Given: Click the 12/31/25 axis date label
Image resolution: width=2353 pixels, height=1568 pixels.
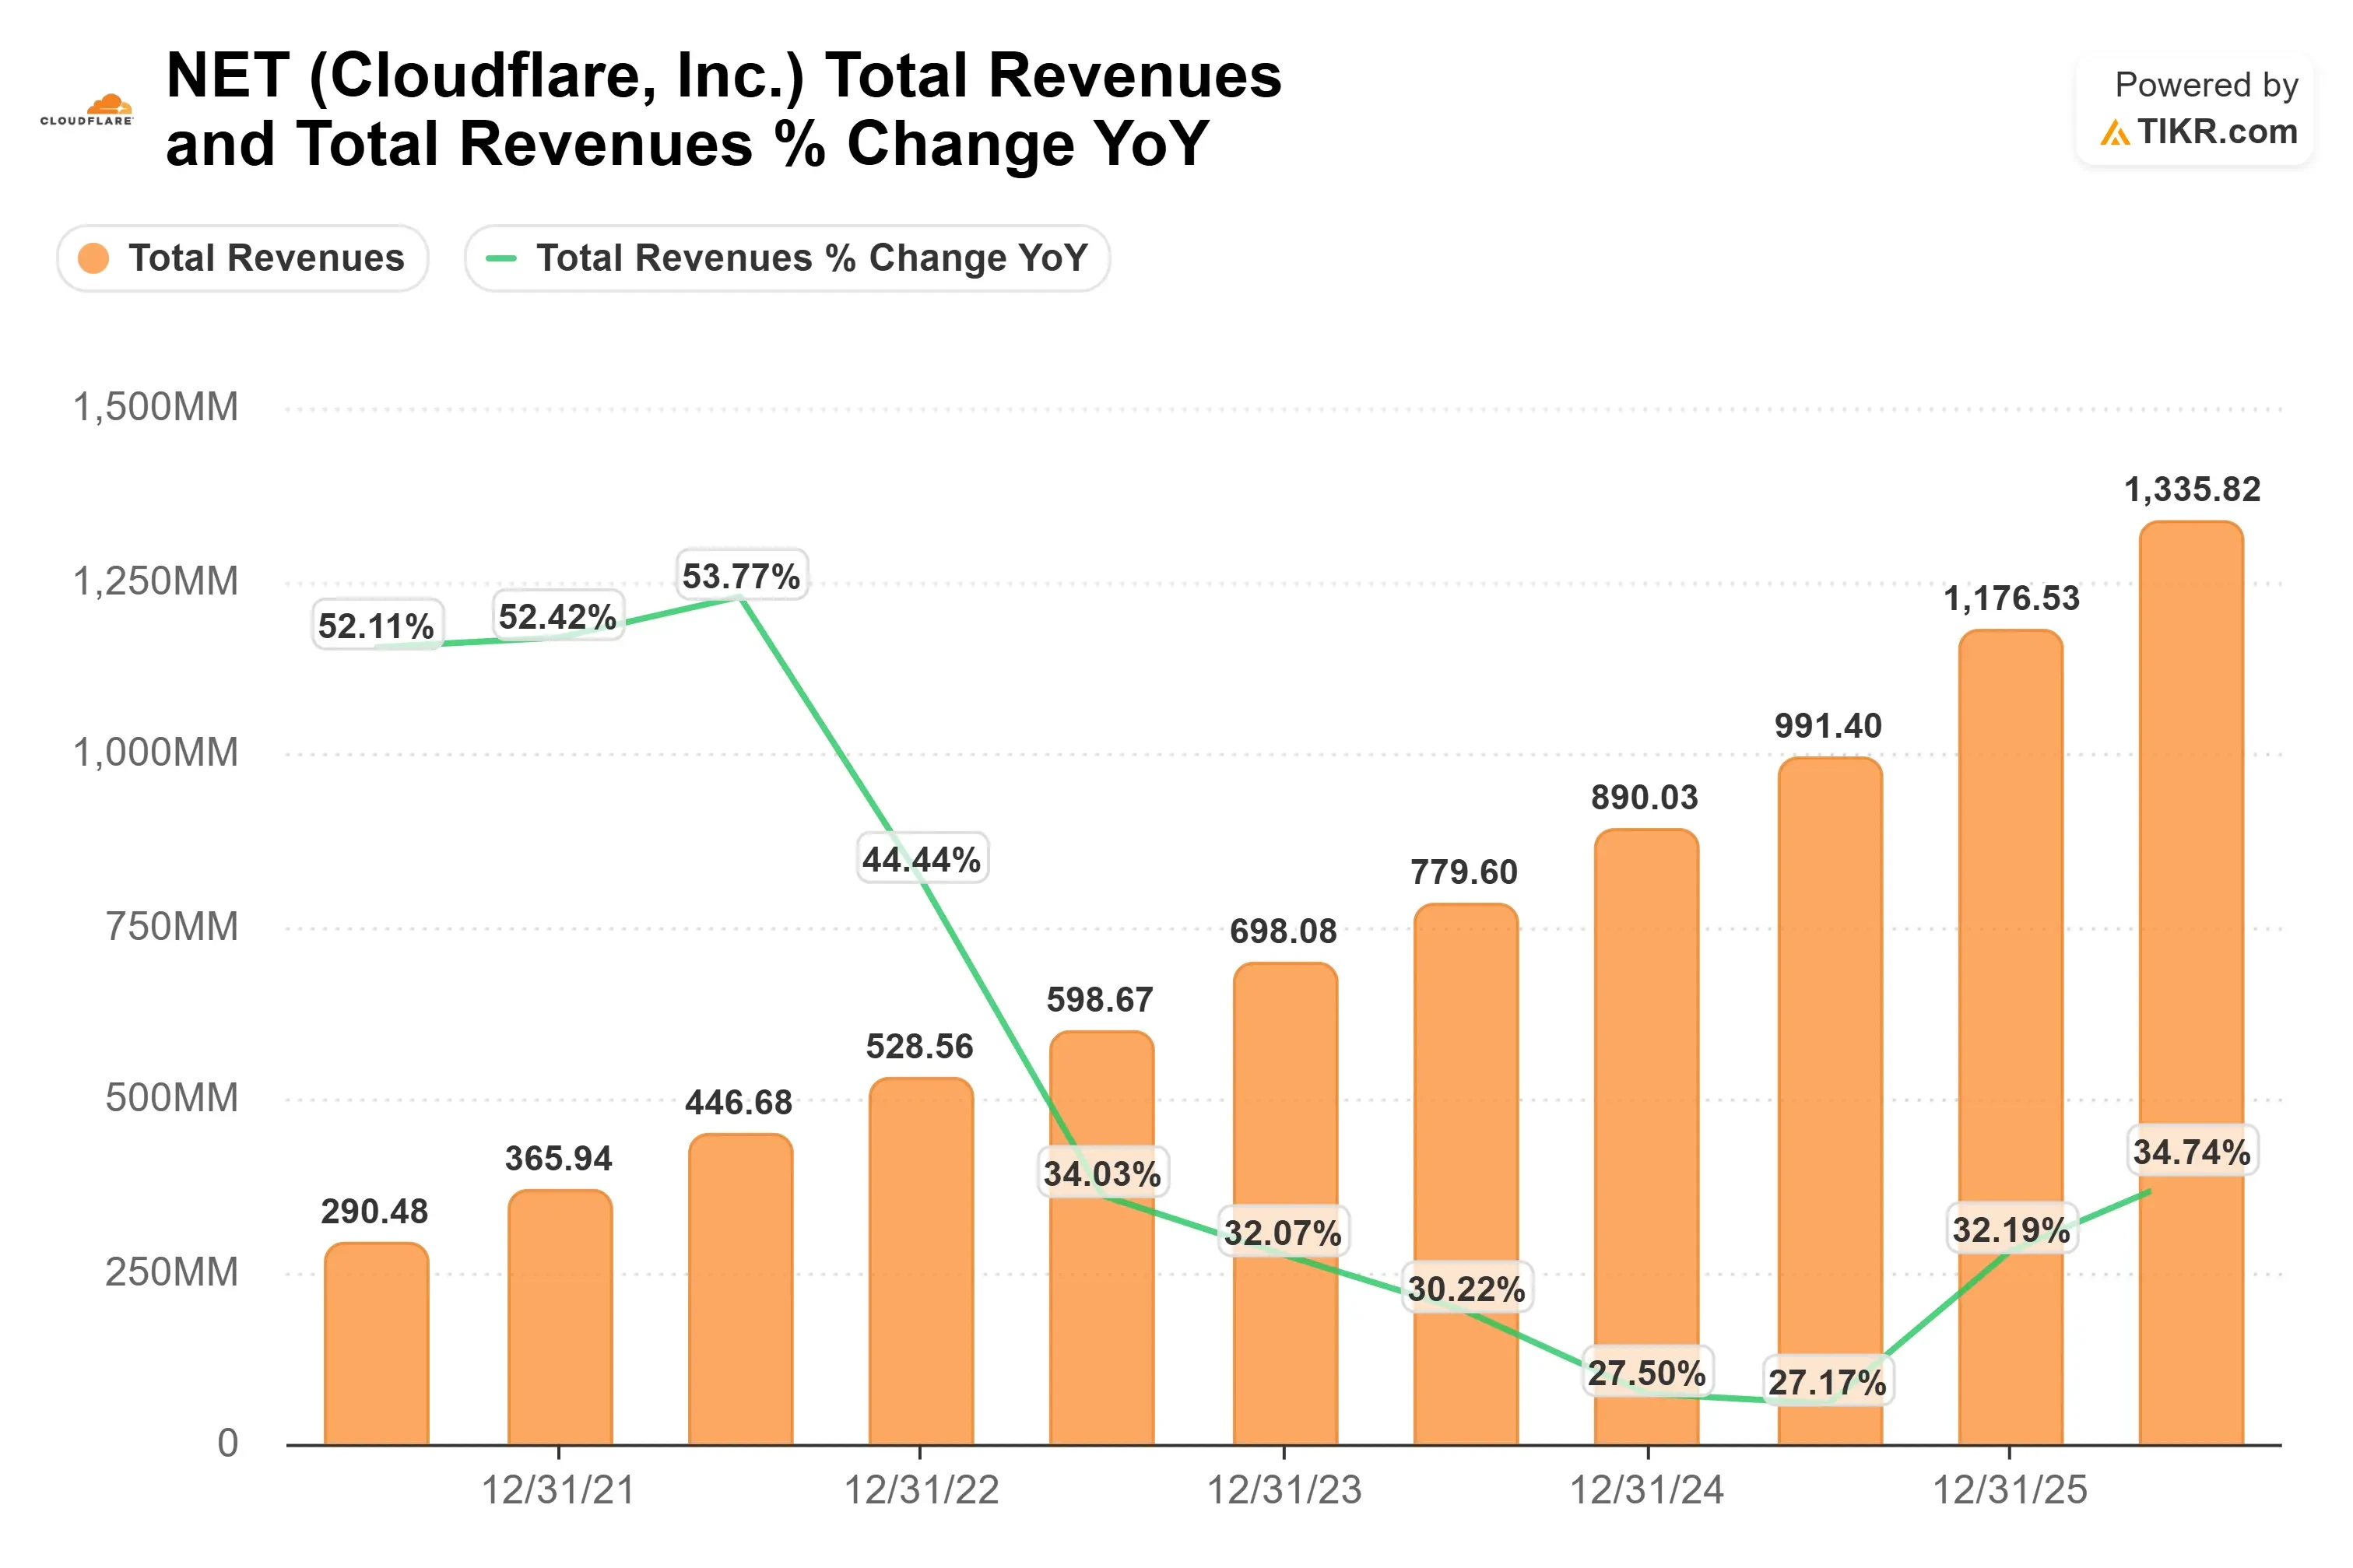Looking at the screenshot, I should (x=2010, y=1490).
